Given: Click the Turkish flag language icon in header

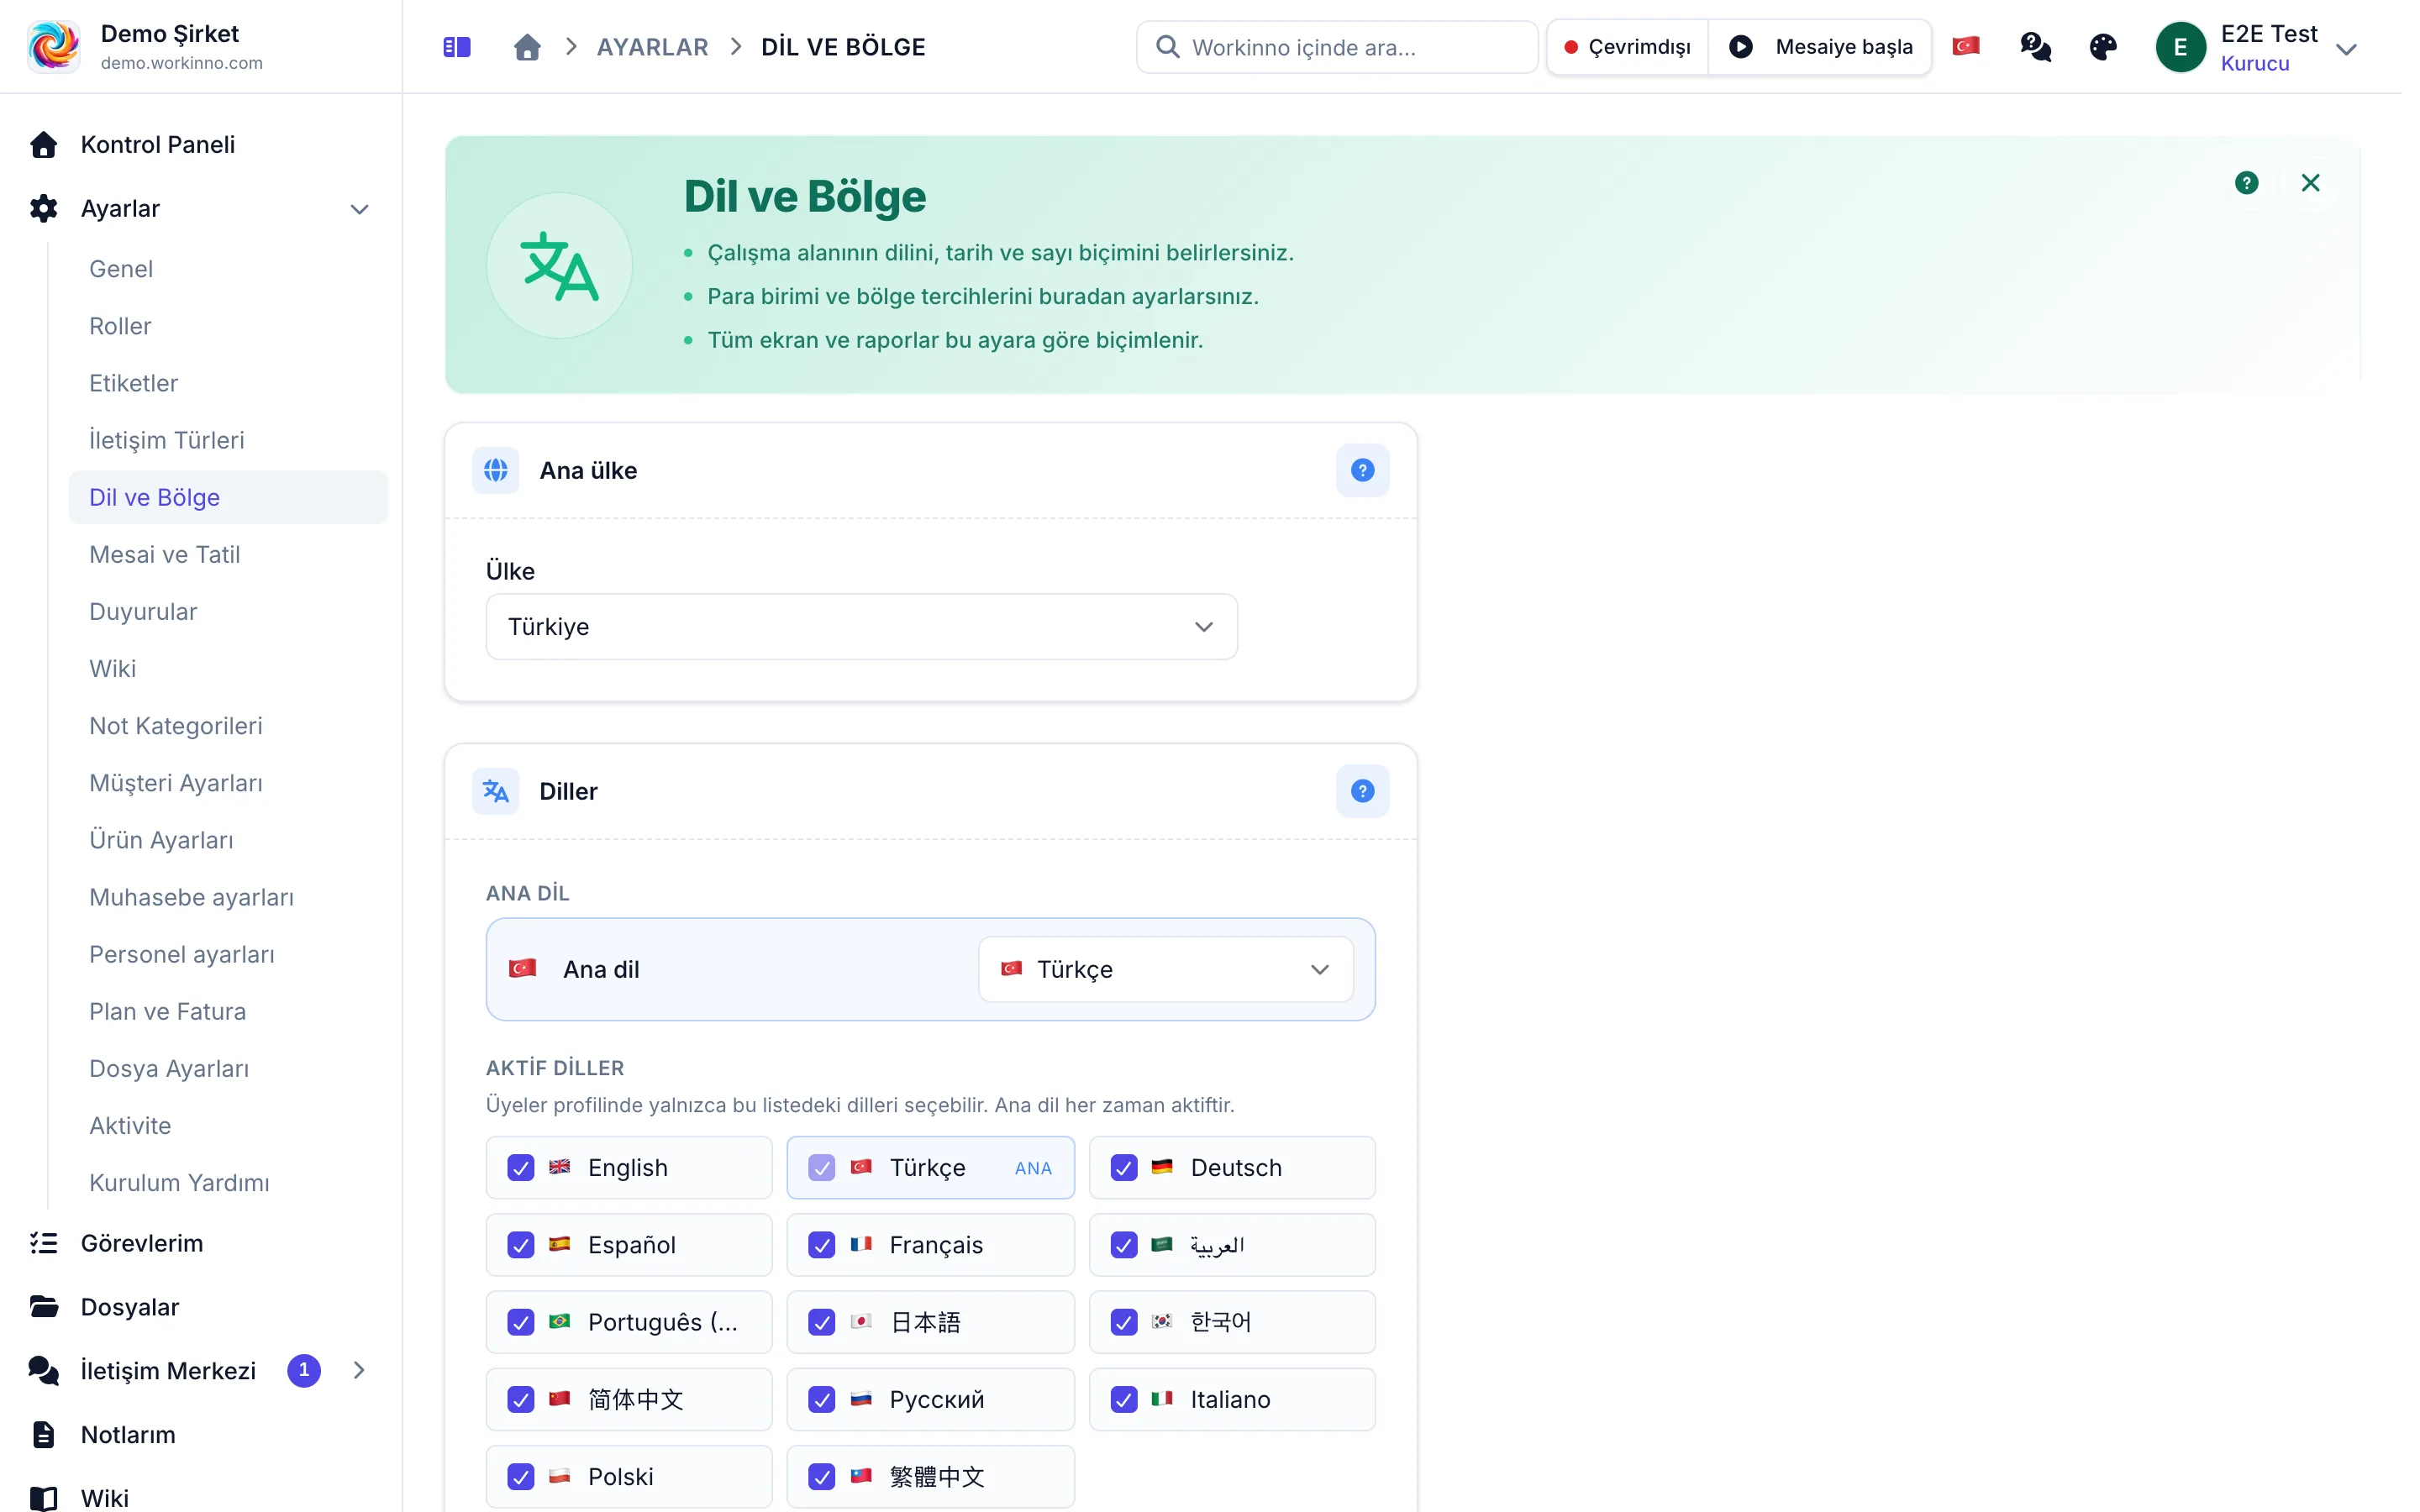Looking at the screenshot, I should click(1966, 46).
